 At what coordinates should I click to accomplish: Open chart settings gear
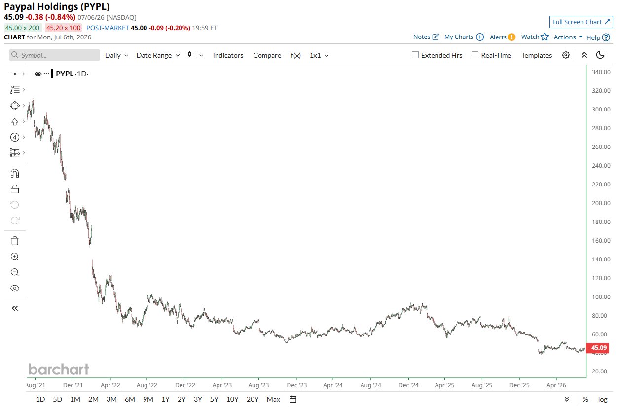click(x=566, y=55)
